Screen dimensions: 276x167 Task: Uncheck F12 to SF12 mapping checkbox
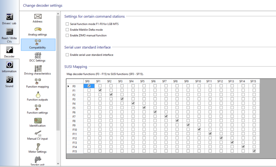(x=221, y=138)
